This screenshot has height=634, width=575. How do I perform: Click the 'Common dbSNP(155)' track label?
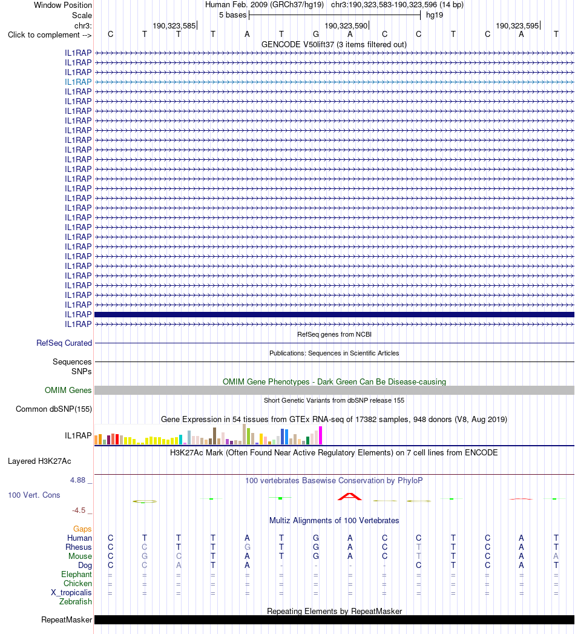tap(54, 409)
